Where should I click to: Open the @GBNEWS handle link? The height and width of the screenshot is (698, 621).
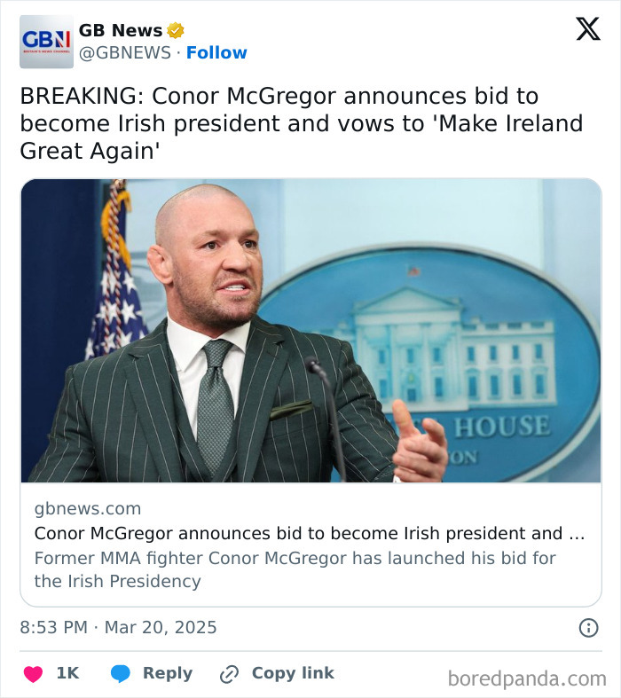(124, 53)
